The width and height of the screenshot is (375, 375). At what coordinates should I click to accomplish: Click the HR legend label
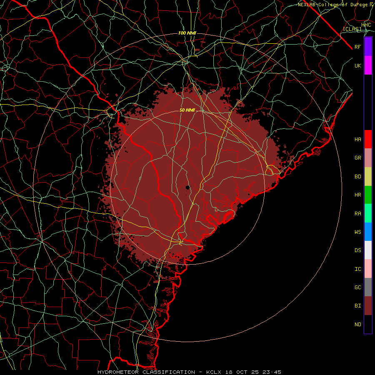pyautogui.click(x=358, y=195)
